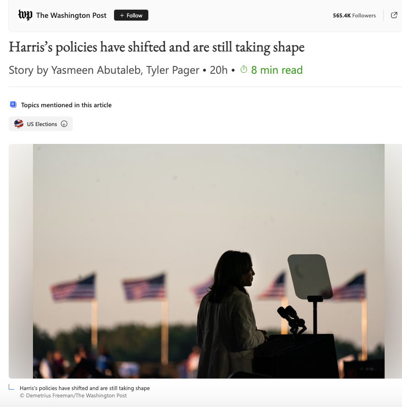
Task: Open The Washington Post publisher name link
Action: [71, 16]
